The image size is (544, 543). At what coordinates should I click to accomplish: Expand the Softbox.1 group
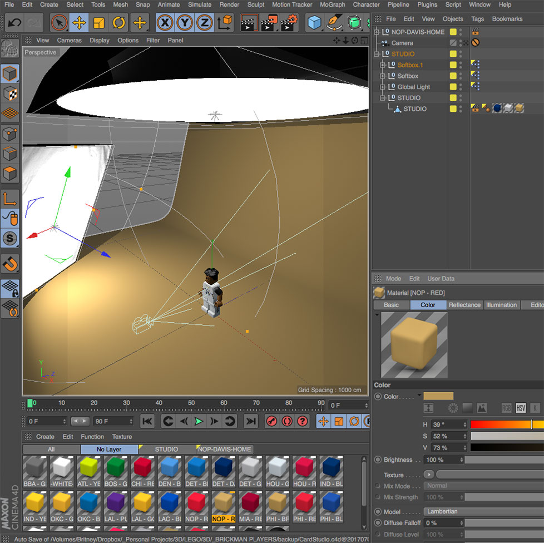pyautogui.click(x=382, y=65)
